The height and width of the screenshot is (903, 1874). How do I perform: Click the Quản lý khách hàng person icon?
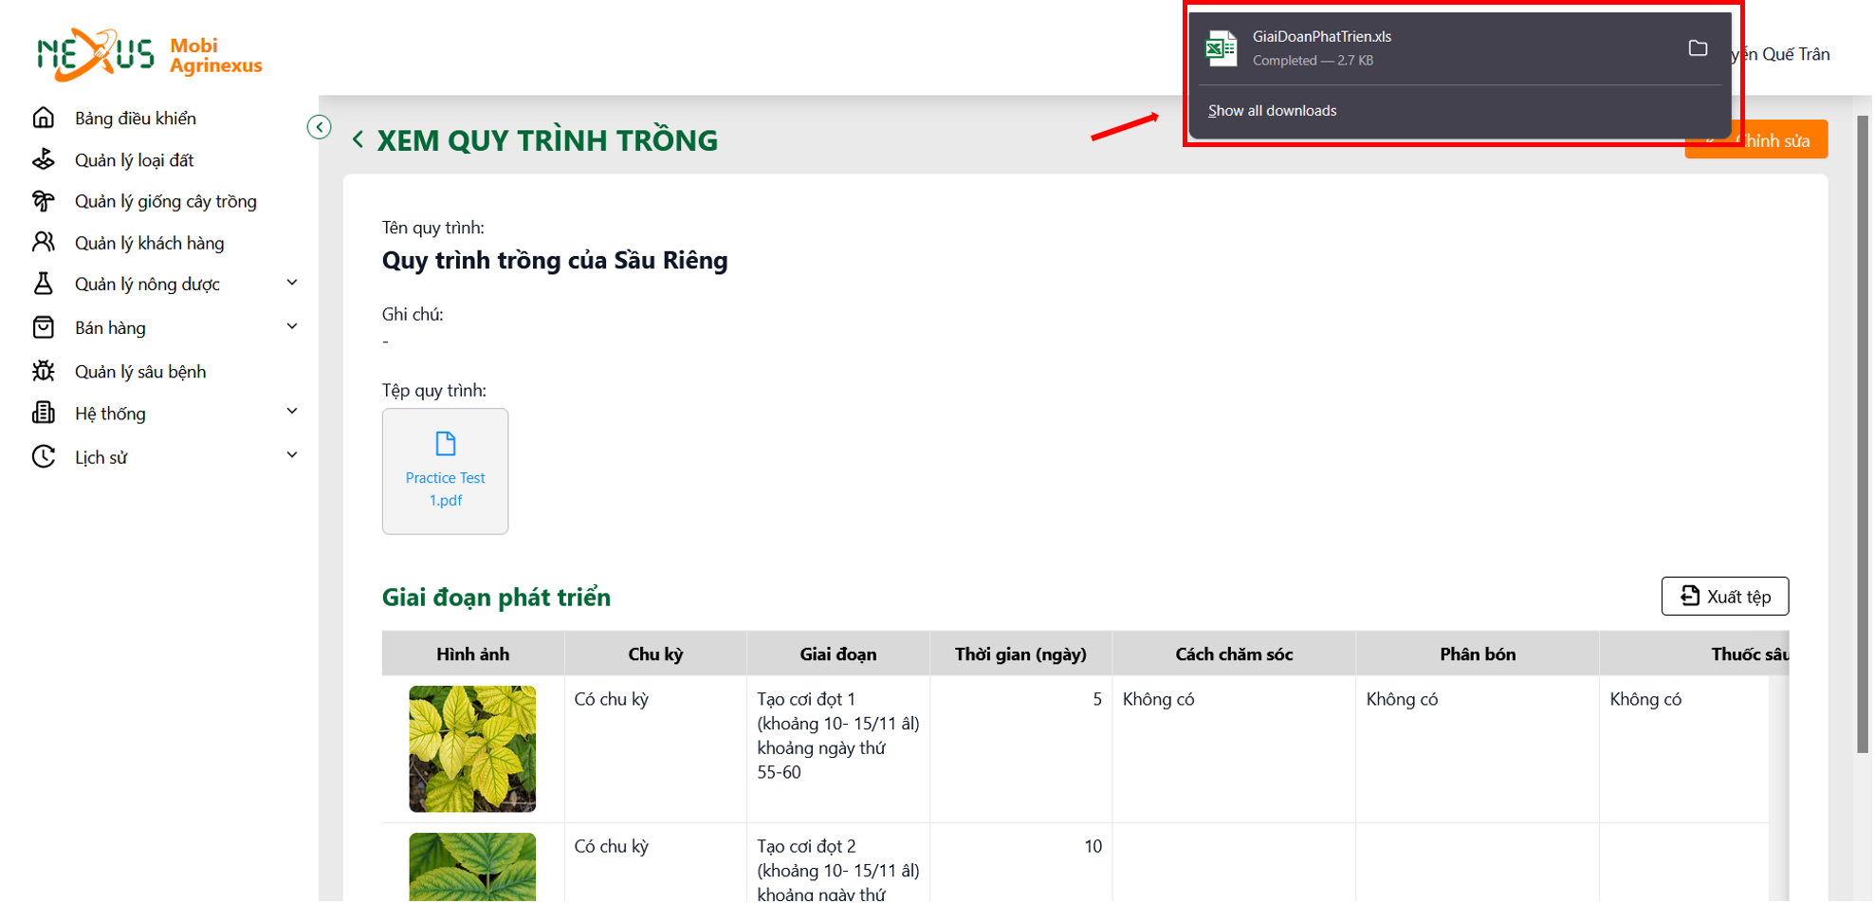(x=44, y=242)
